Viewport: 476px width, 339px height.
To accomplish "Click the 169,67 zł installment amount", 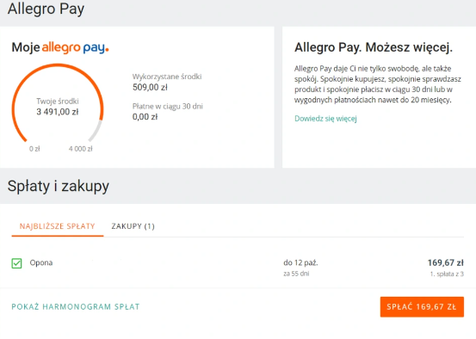I will (446, 262).
